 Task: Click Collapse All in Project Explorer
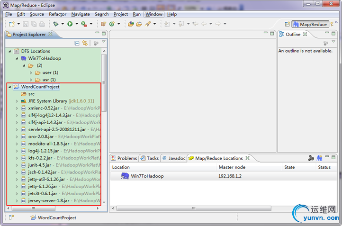(77, 43)
